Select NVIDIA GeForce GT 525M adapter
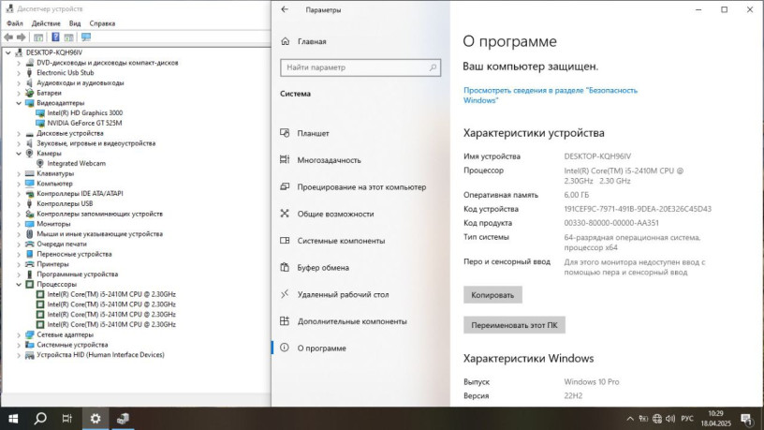 84,123
